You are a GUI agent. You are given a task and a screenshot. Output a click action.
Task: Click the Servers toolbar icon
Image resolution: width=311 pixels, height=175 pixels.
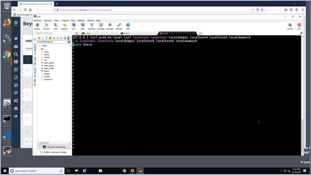46,26
